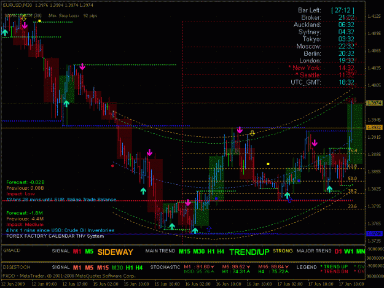Click the 1.4125 price axis label
Screen dimensions: 384x288
pyautogui.click(x=374, y=16)
